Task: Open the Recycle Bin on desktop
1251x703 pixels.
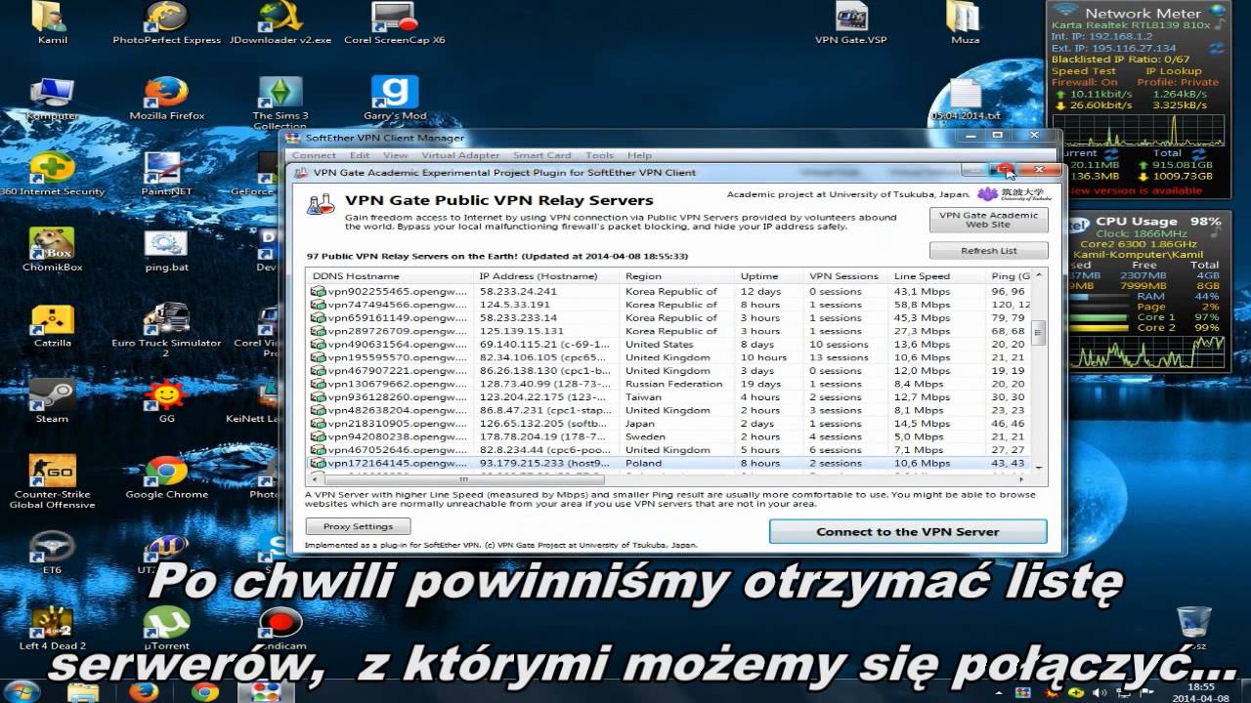Action: pos(1193,629)
